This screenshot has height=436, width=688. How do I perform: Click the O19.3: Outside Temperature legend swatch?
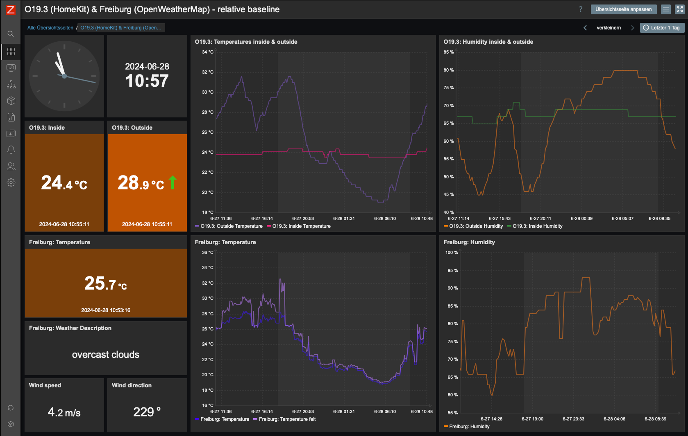(197, 226)
